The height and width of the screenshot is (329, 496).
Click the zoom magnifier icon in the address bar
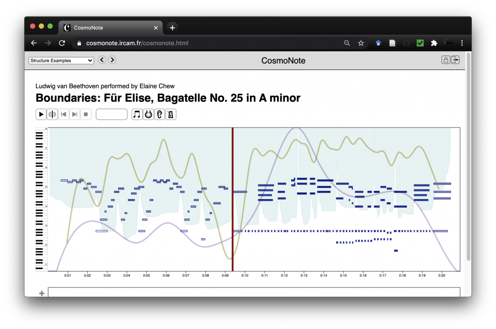pos(347,43)
